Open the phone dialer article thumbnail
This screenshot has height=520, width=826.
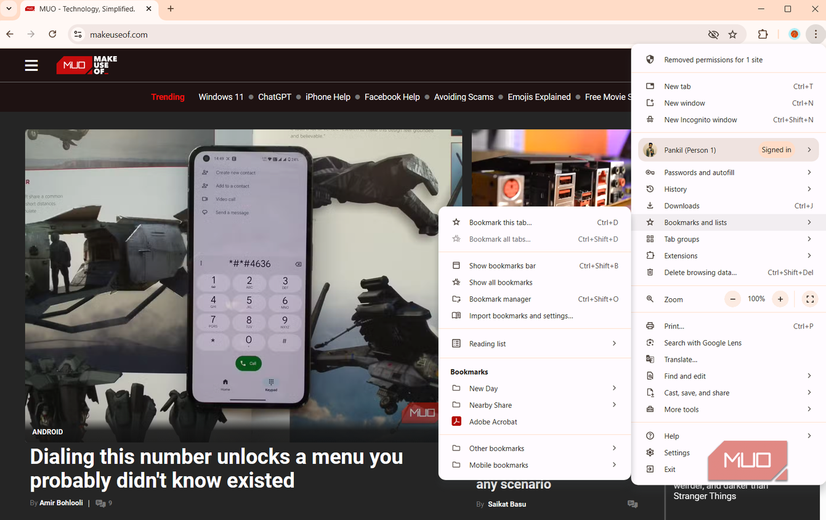tap(243, 285)
